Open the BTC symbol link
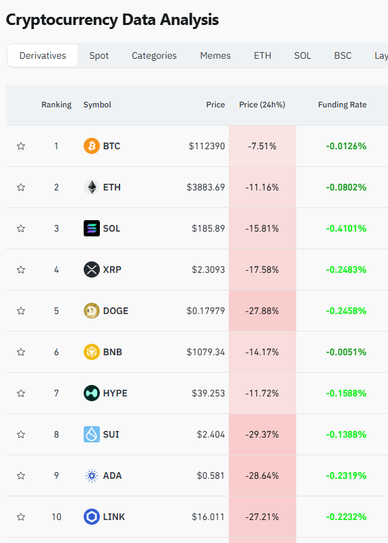The height and width of the screenshot is (543, 388). click(x=111, y=146)
